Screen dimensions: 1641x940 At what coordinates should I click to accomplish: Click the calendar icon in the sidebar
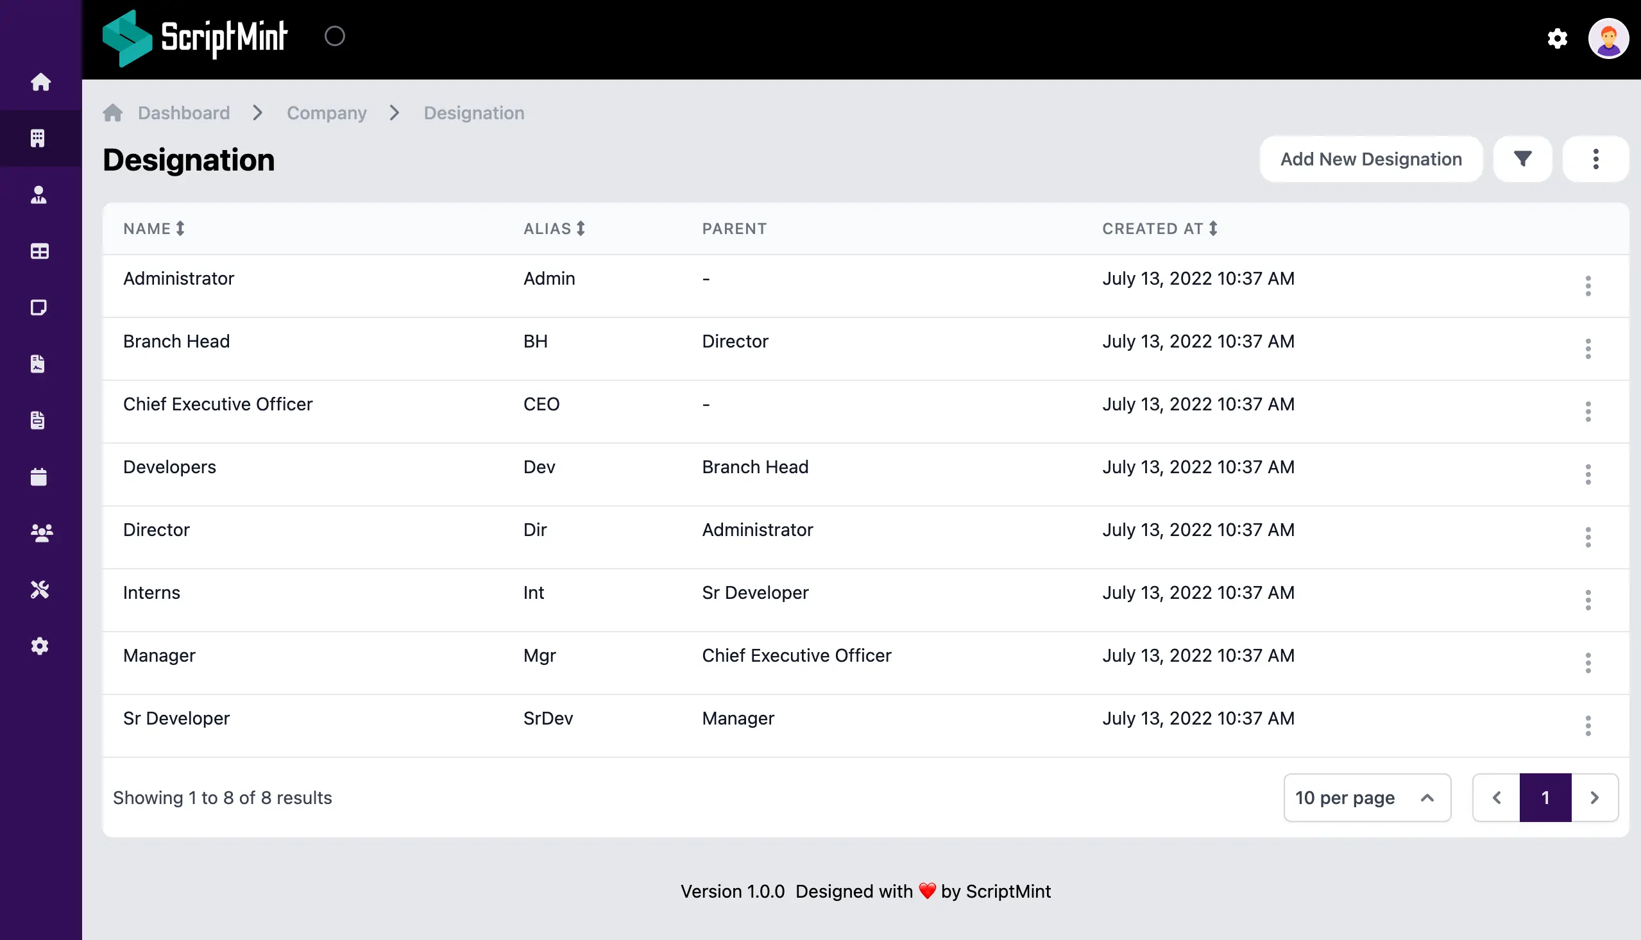[38, 476]
